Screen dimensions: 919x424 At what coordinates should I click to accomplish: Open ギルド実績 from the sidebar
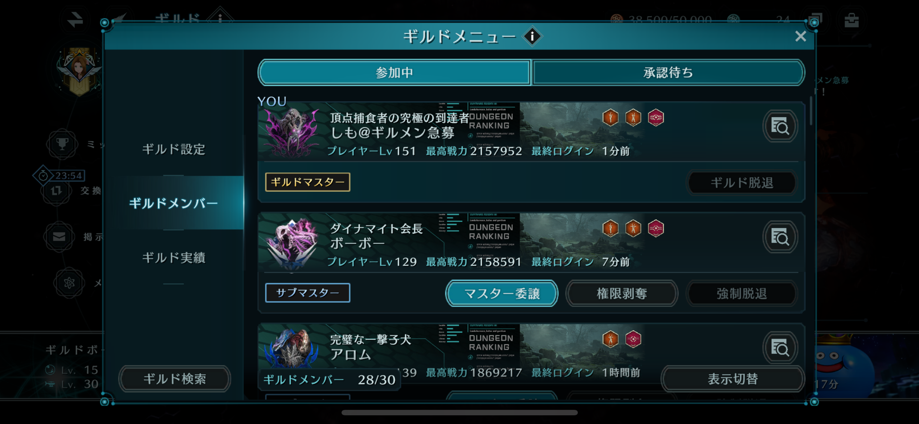click(x=173, y=257)
